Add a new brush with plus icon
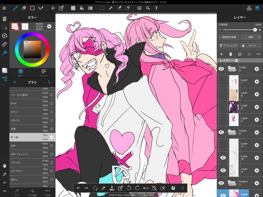Image resolution: width=263 pixels, height=197 pixels. (15, 82)
